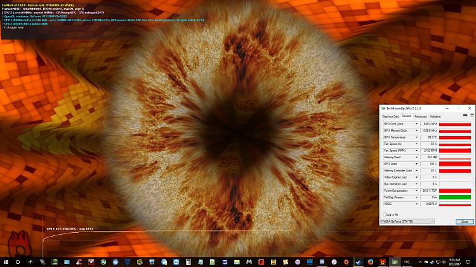This screenshot has width=476, height=267.
Task: Click the GPU-Z title bar app icon
Action: tap(383, 108)
